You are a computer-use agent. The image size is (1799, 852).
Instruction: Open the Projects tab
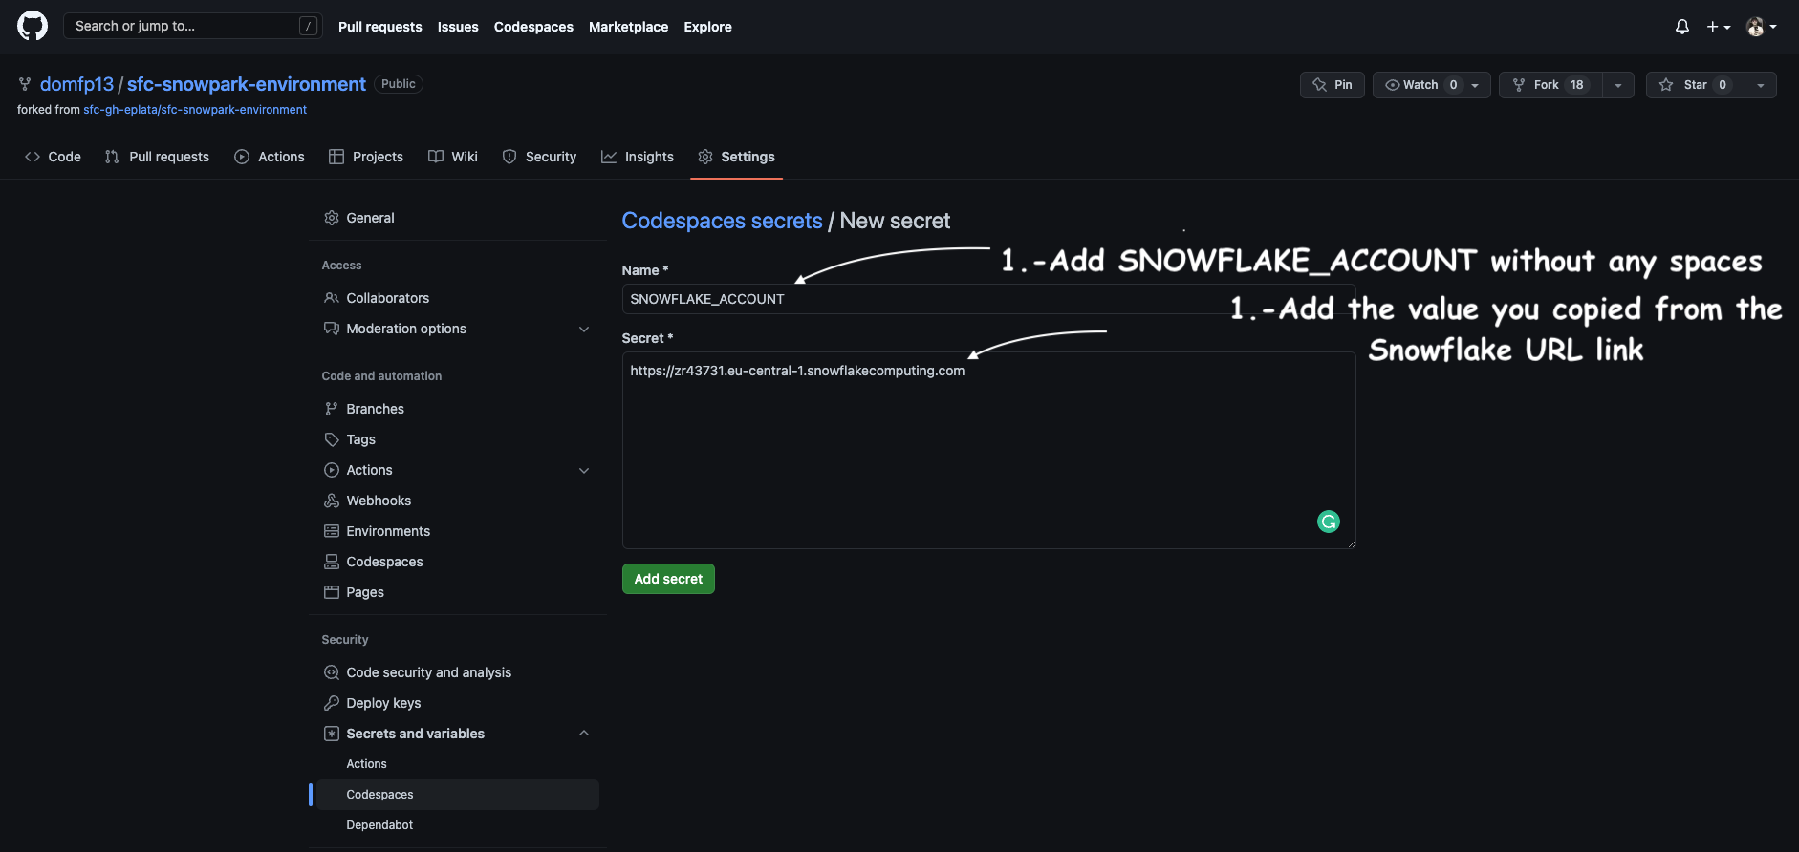pyautogui.click(x=366, y=157)
